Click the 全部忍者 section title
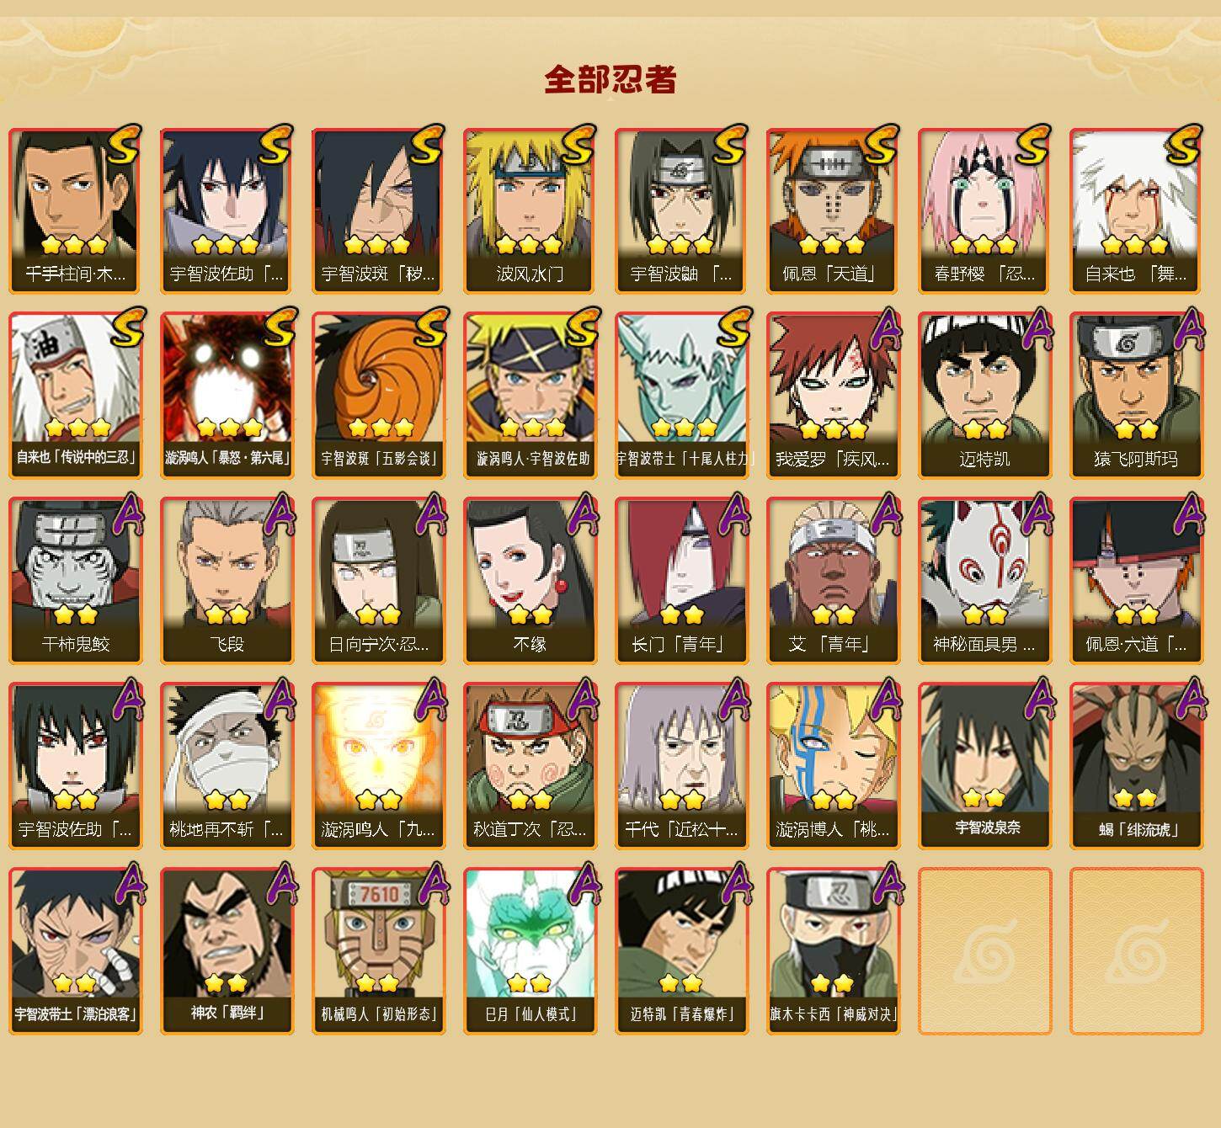The image size is (1221, 1128). pos(610,80)
